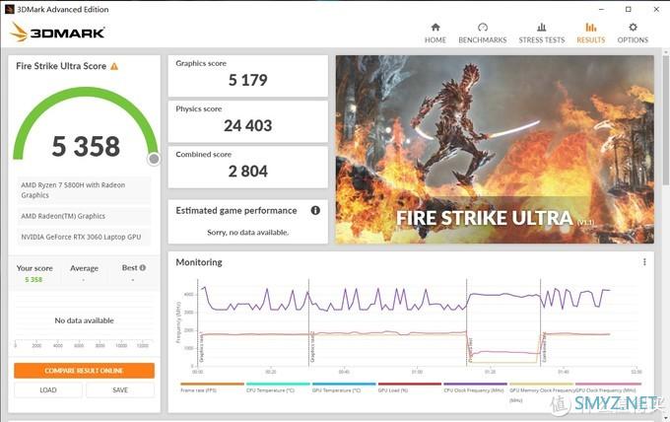Image resolution: width=670 pixels, height=422 pixels.
Task: Open the OPTIONS tab
Action: coord(633,34)
